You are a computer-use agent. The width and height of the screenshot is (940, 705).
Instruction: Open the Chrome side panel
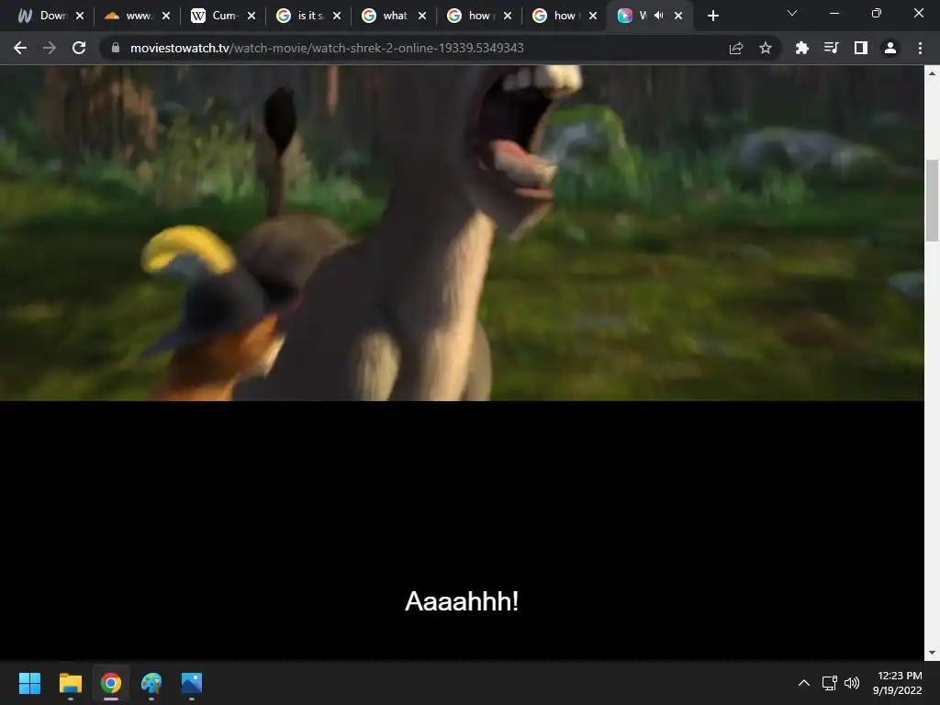pyautogui.click(x=861, y=48)
